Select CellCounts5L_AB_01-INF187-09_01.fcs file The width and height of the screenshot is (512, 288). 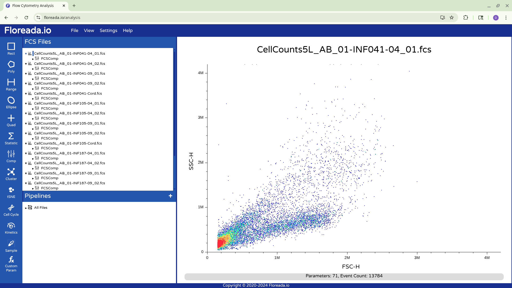point(69,173)
